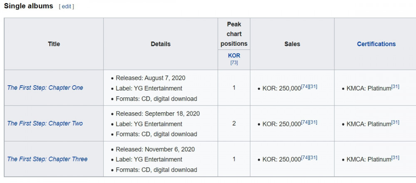Click the Single albums section heading
This screenshot has height=183, width=416.
click(29, 6)
